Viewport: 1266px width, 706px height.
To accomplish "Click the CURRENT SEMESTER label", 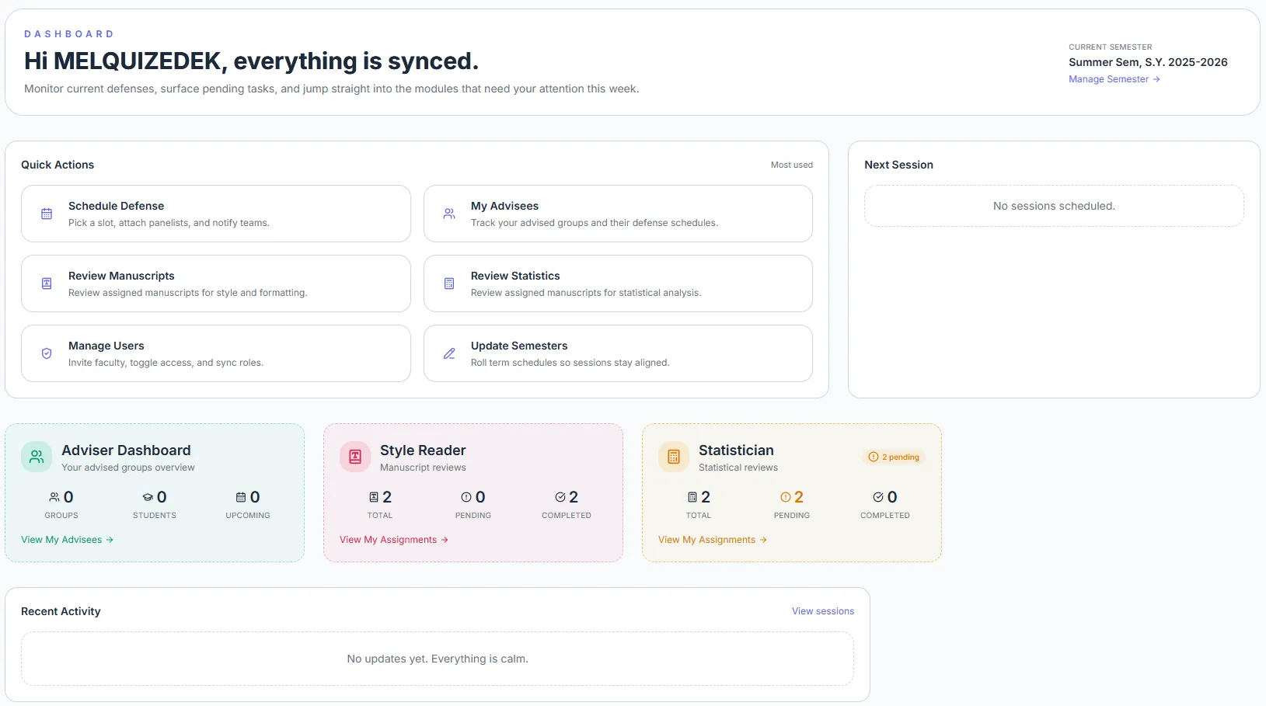I will (x=1110, y=47).
